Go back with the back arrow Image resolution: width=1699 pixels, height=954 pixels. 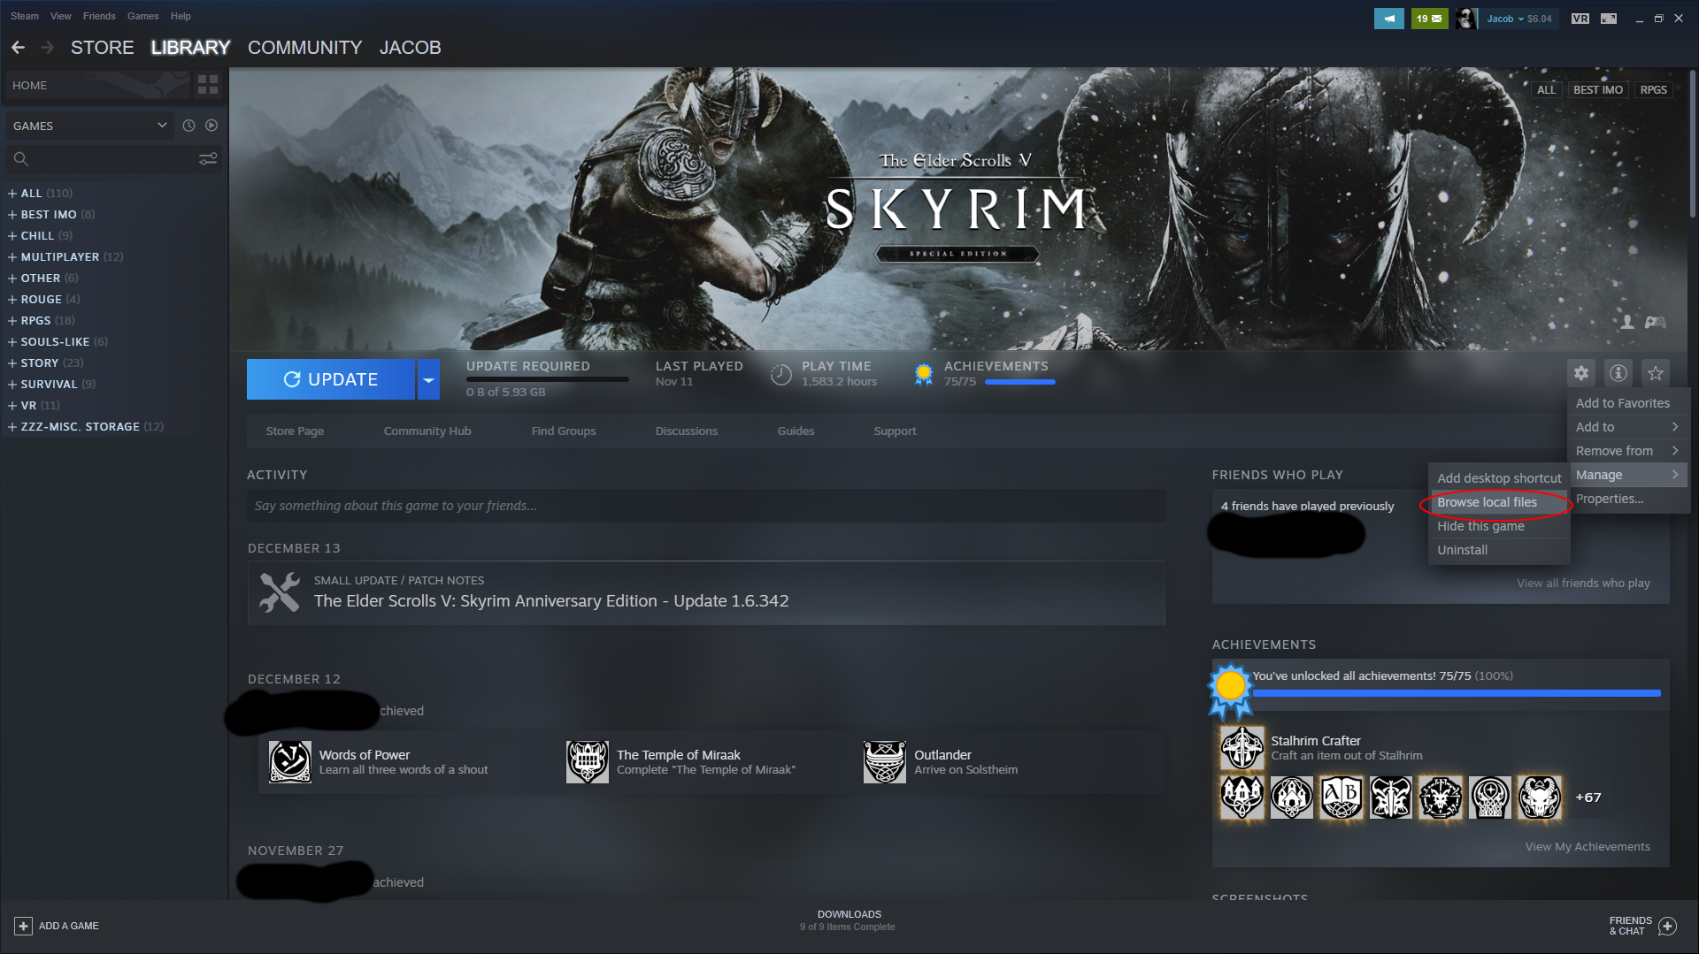[x=18, y=48]
